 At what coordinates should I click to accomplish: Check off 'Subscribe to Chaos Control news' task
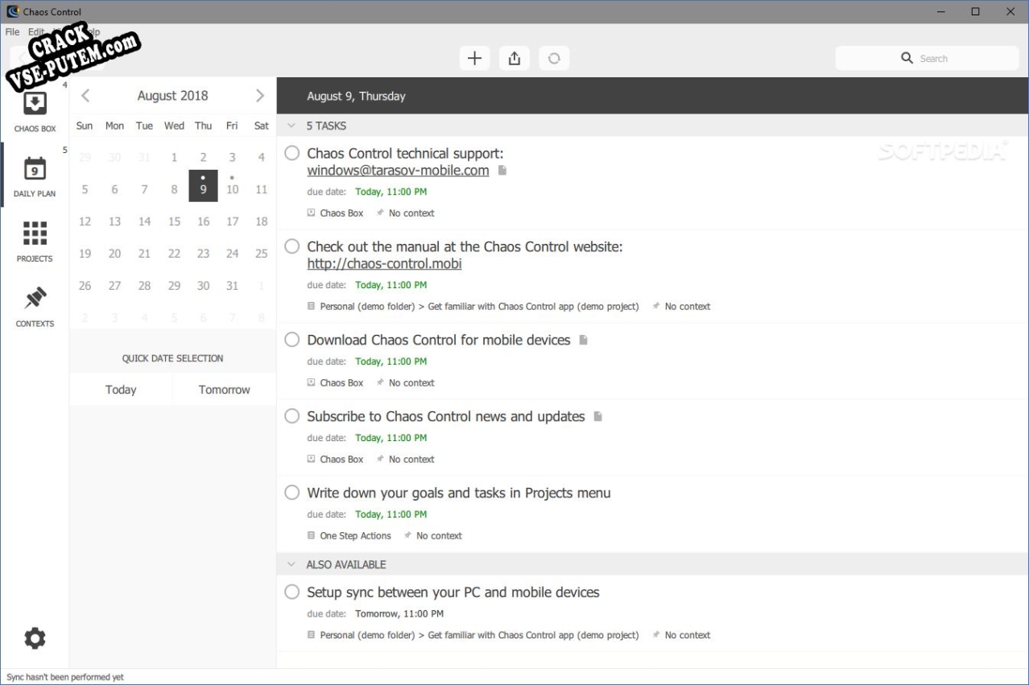point(292,416)
